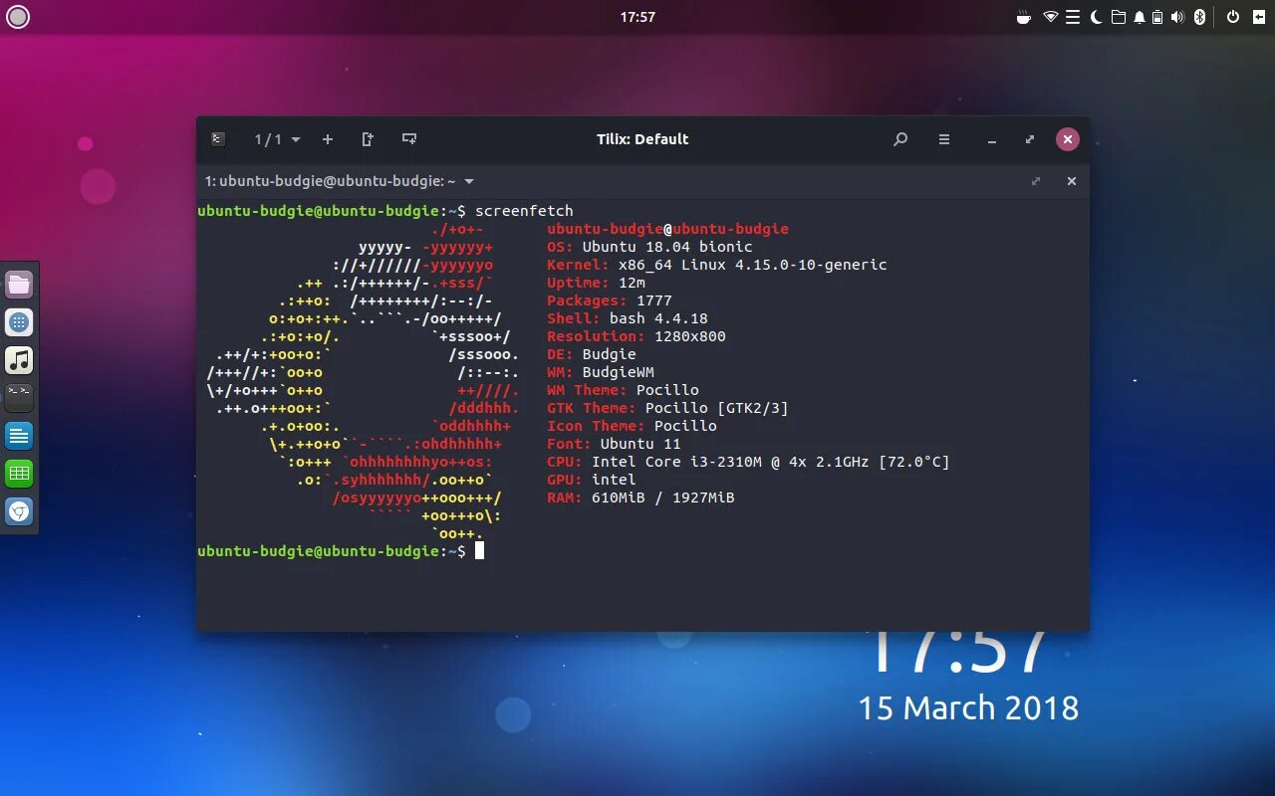Click the RAM: 610MiB / 1927MiB line

640,497
